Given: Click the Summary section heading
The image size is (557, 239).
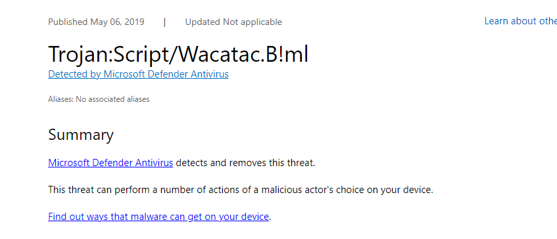Looking at the screenshot, I should tap(81, 135).
